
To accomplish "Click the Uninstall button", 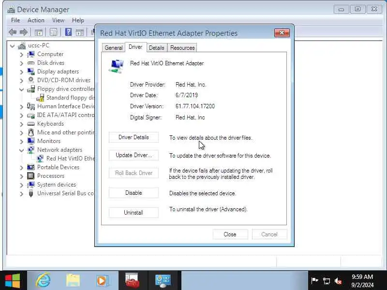I will tap(134, 212).
